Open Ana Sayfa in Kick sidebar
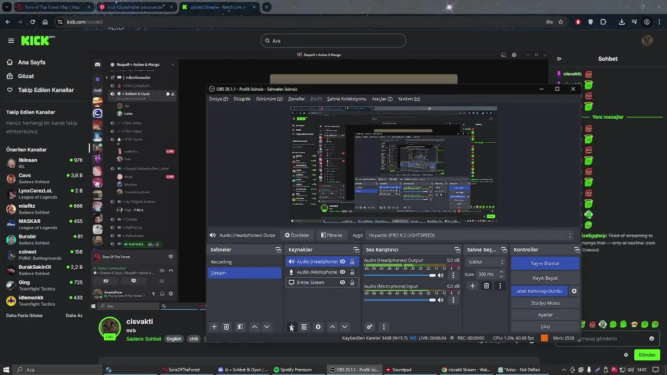 click(x=32, y=62)
